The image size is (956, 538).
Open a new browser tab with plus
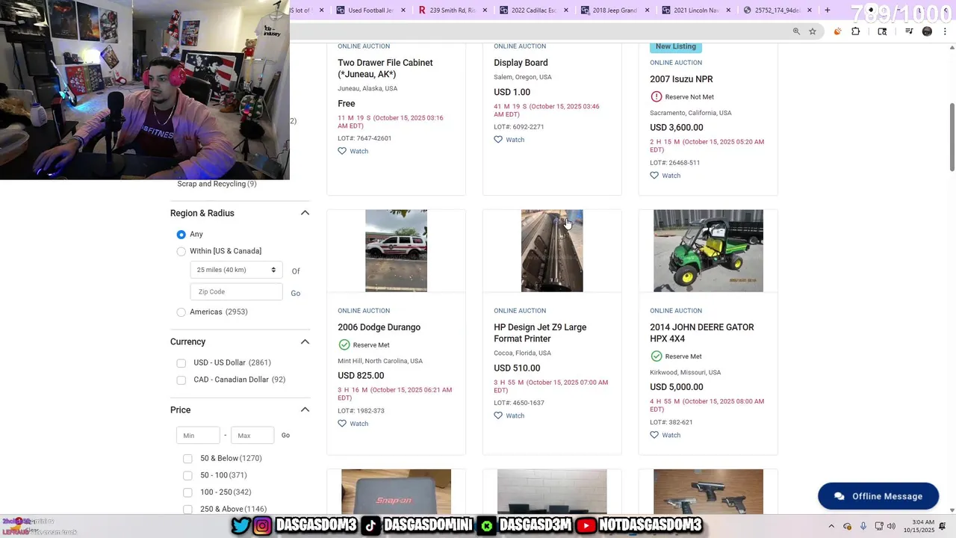[x=827, y=10]
